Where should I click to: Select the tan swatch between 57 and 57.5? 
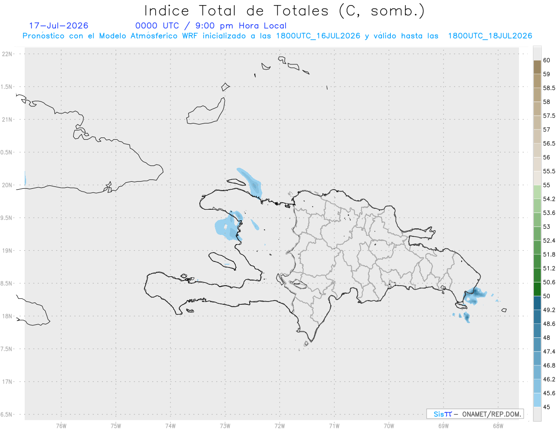pyautogui.click(x=537, y=123)
